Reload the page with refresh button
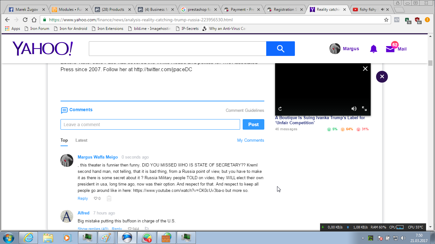This screenshot has width=435, height=244. pos(25,20)
